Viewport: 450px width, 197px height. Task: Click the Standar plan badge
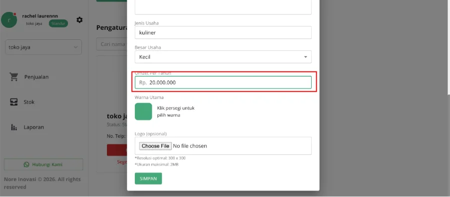coord(58,23)
